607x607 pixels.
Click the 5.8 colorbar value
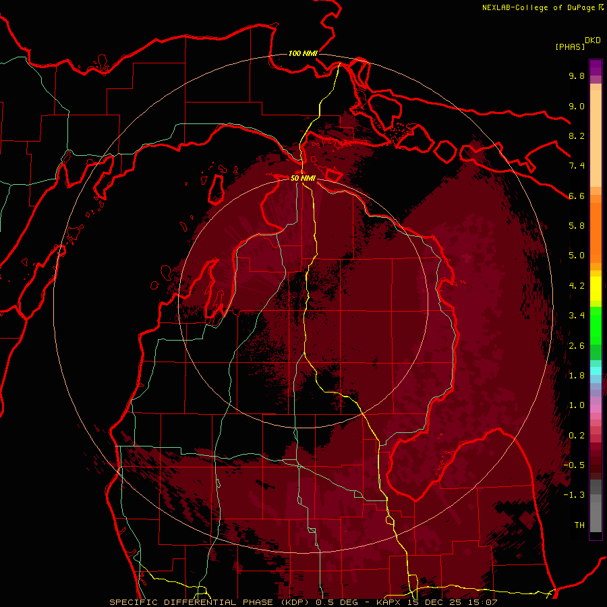point(577,226)
